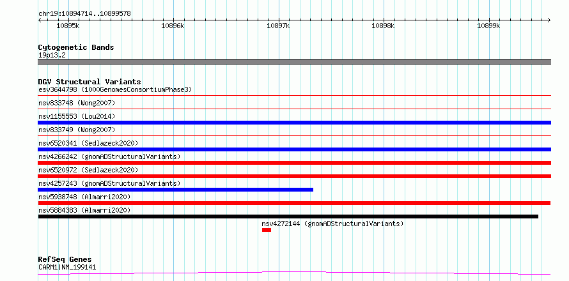
Task: Click the DGV Structural Variants track title
Action: (90, 82)
